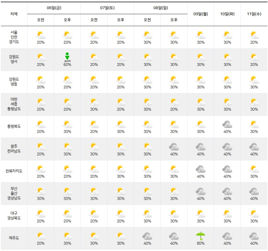
Task: Click the cloudy icon for 충청북도 on 10일(화)
Action: coord(227,125)
